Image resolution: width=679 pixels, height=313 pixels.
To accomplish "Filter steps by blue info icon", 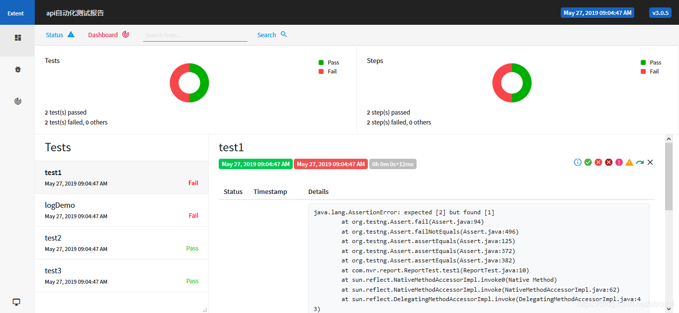I will point(578,162).
